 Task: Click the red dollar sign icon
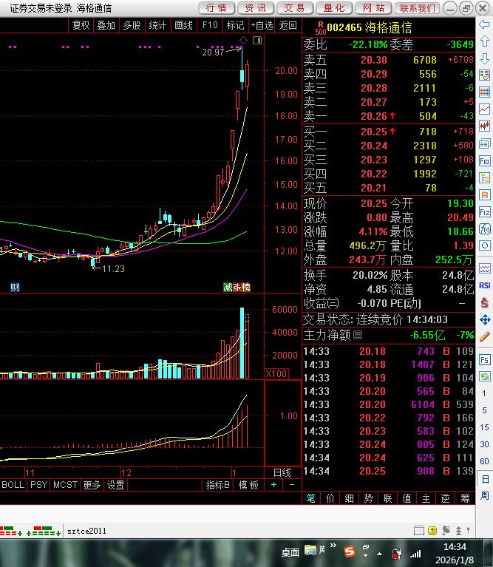[484, 302]
